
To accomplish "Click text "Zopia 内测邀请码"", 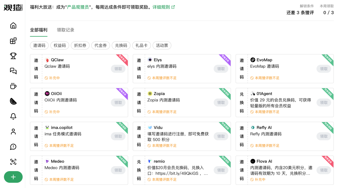I will pos(163,100).
